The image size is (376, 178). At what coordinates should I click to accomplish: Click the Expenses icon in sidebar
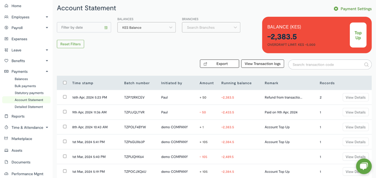(x=6, y=39)
